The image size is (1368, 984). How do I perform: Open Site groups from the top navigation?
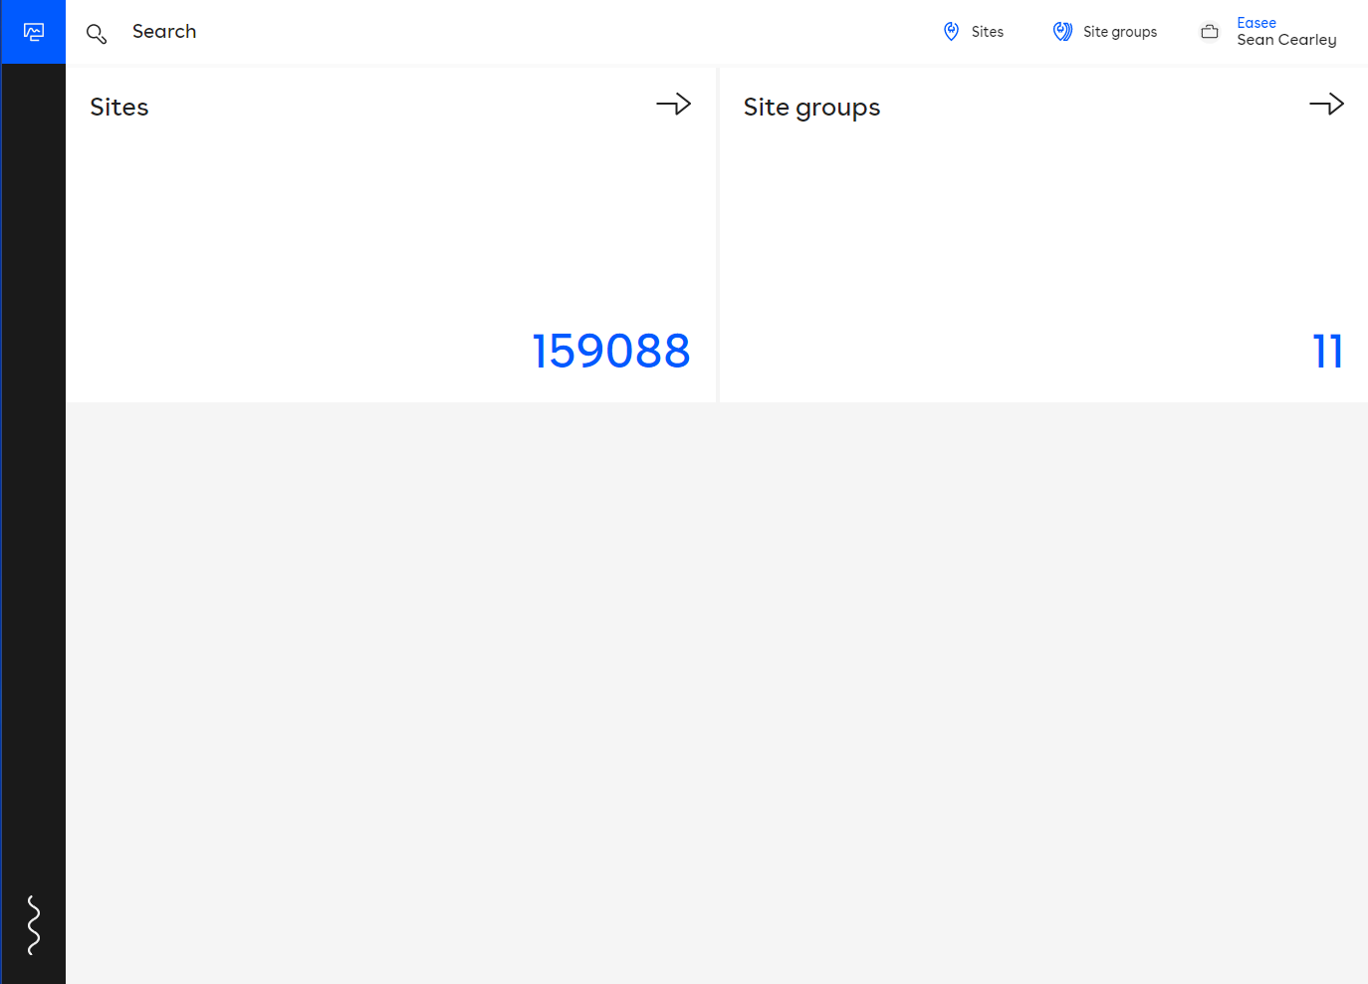[1119, 32]
